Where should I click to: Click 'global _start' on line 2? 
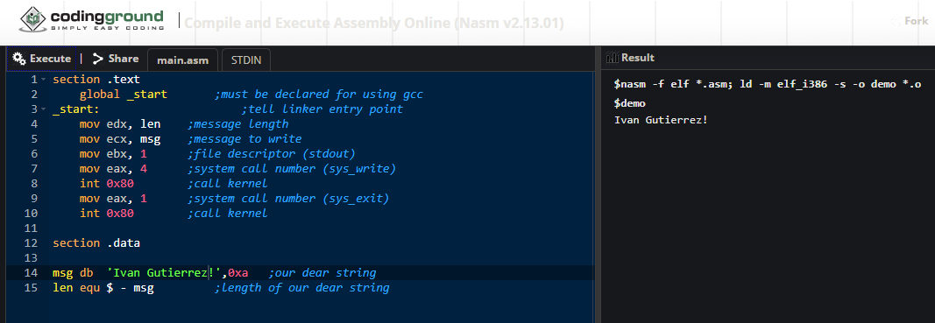pos(124,95)
